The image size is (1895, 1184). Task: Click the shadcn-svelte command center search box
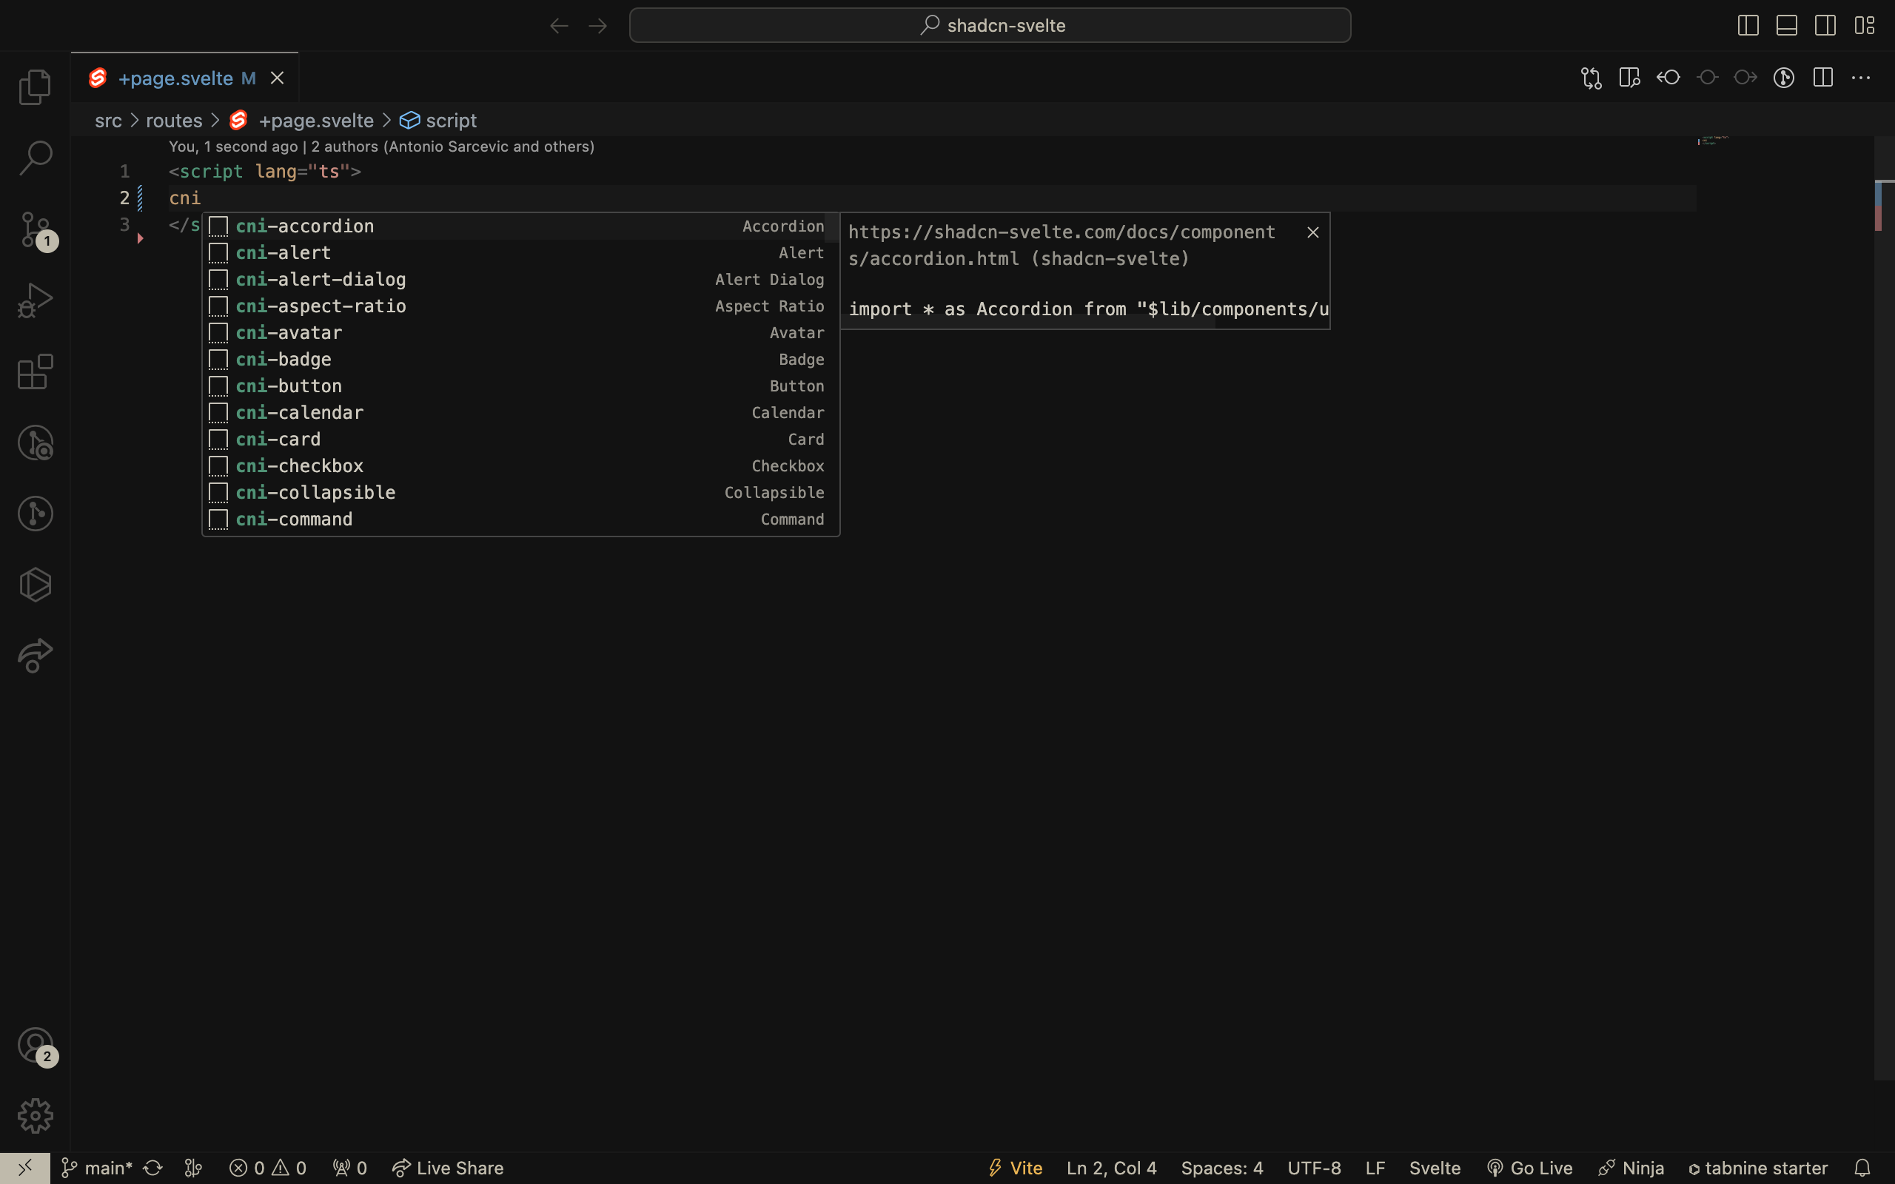click(x=990, y=25)
